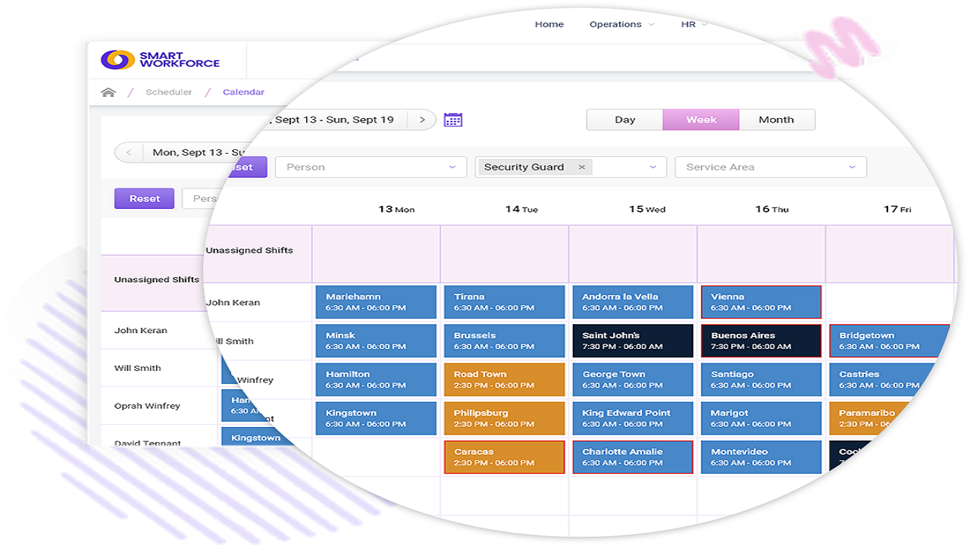Select the Vienna shift on Thursday
Viewport: 970px width, 545px height.
tap(761, 302)
